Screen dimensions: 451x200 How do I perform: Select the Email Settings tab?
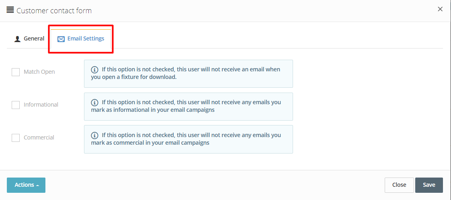[81, 39]
